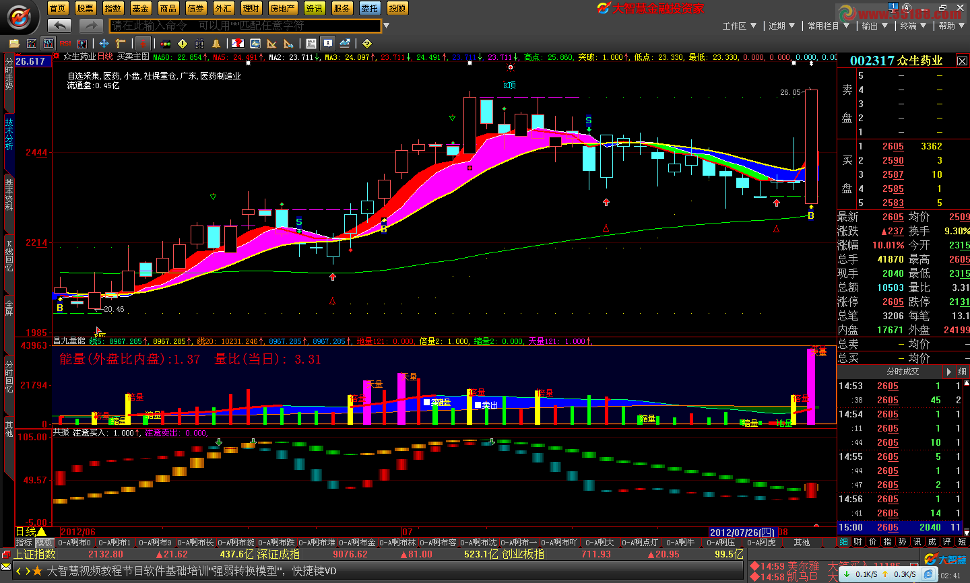The width and height of the screenshot is (970, 583).
Task: Open the command input dropdown arrow
Action: point(386,26)
